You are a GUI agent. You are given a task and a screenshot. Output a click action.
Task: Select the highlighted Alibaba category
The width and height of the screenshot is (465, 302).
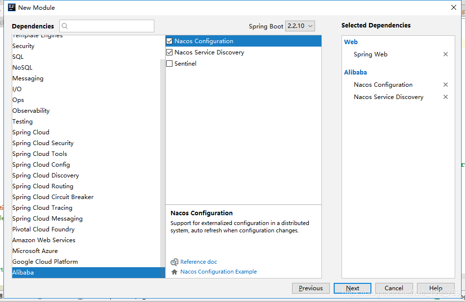88,273
